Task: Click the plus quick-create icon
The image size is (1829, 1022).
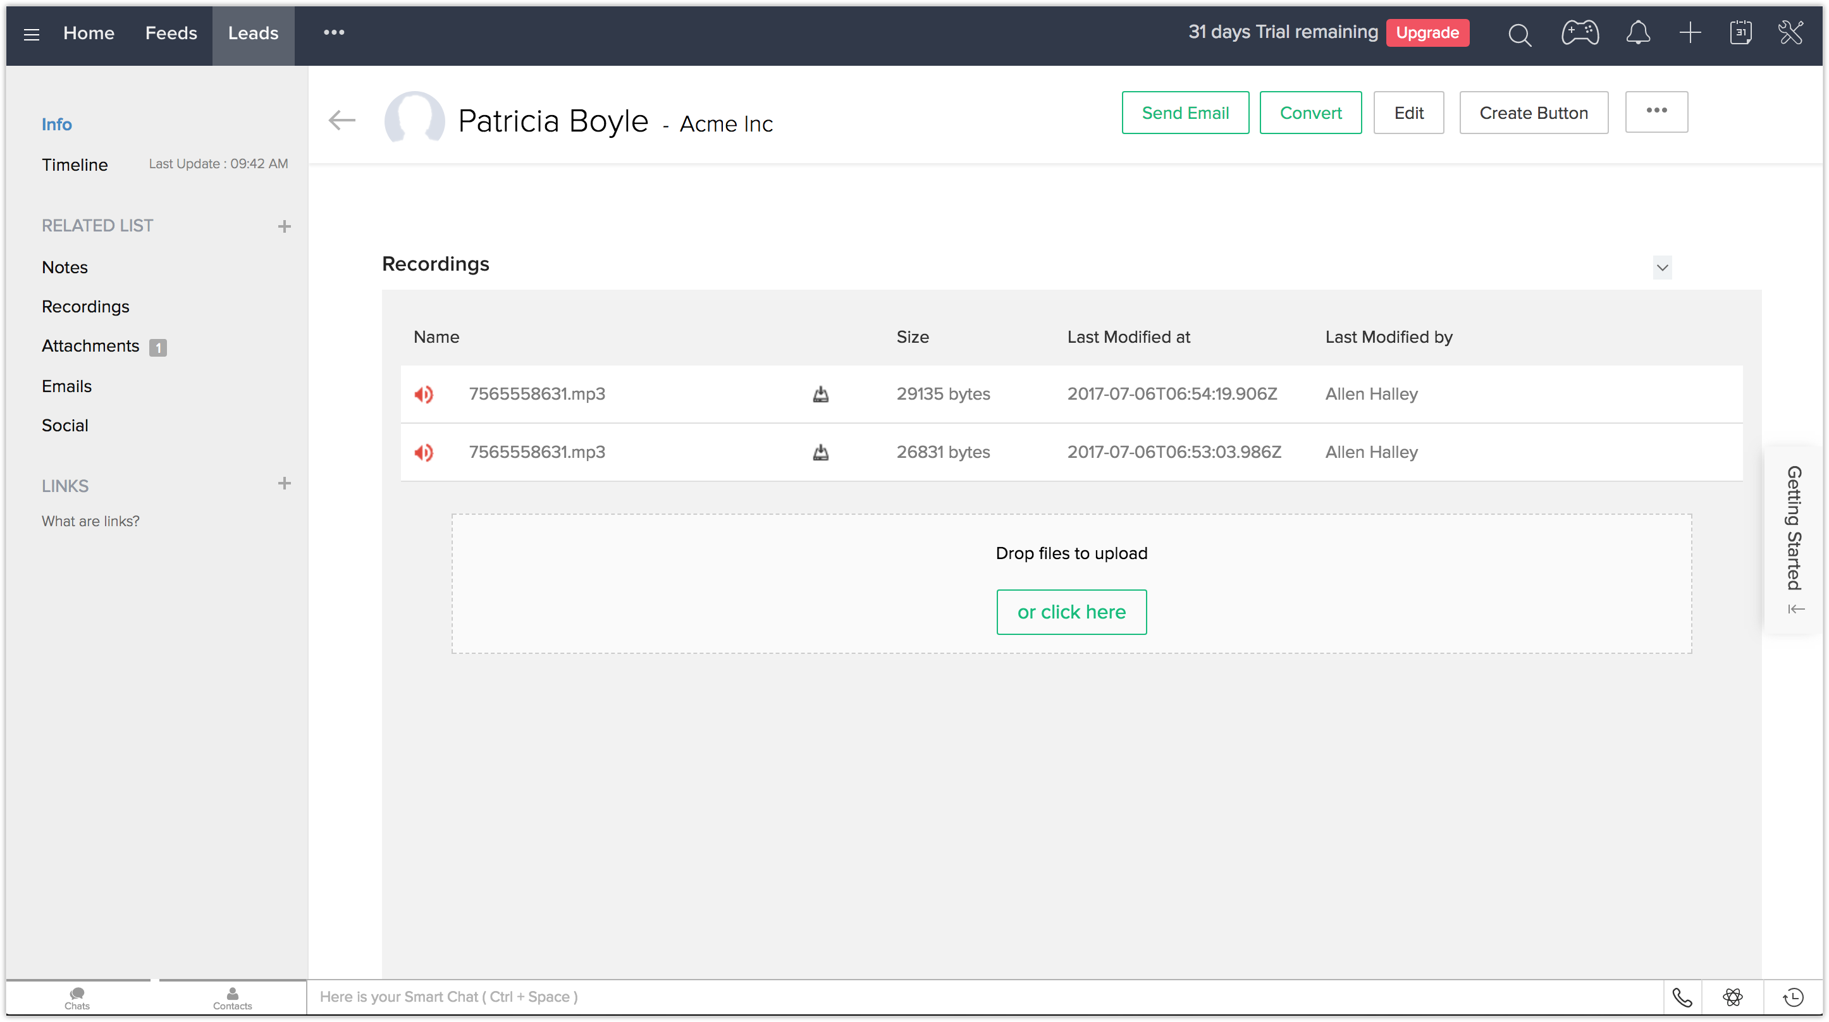Action: click(x=1690, y=33)
